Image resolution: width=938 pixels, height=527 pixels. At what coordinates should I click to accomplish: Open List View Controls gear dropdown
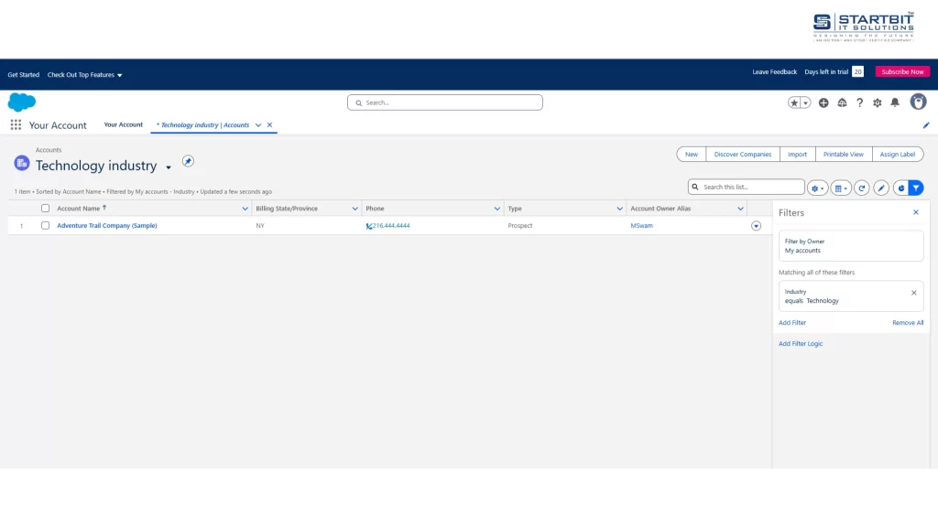[x=817, y=188]
